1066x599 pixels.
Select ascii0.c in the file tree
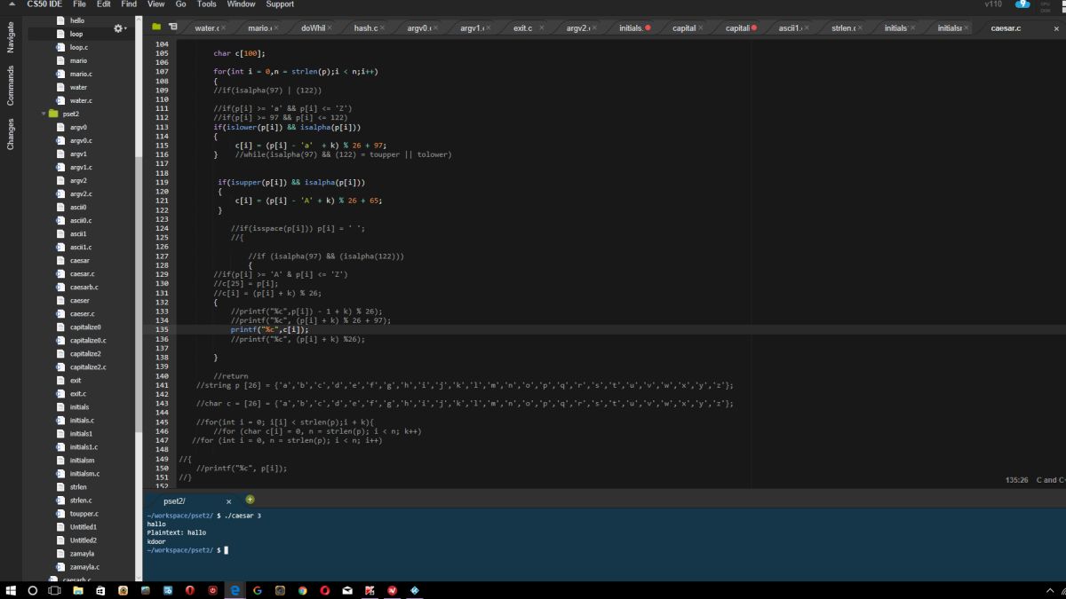[x=80, y=220]
